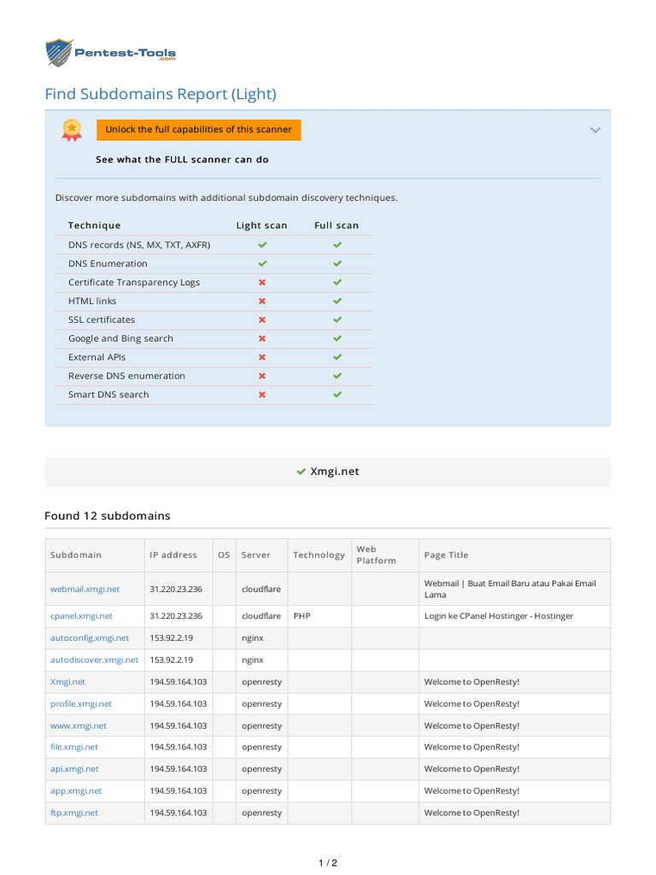This screenshot has height=875, width=656.
Task: Click the Subdomain column header
Action: pos(76,555)
